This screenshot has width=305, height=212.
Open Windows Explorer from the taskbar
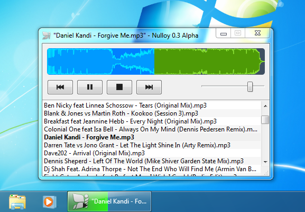coord(17,202)
